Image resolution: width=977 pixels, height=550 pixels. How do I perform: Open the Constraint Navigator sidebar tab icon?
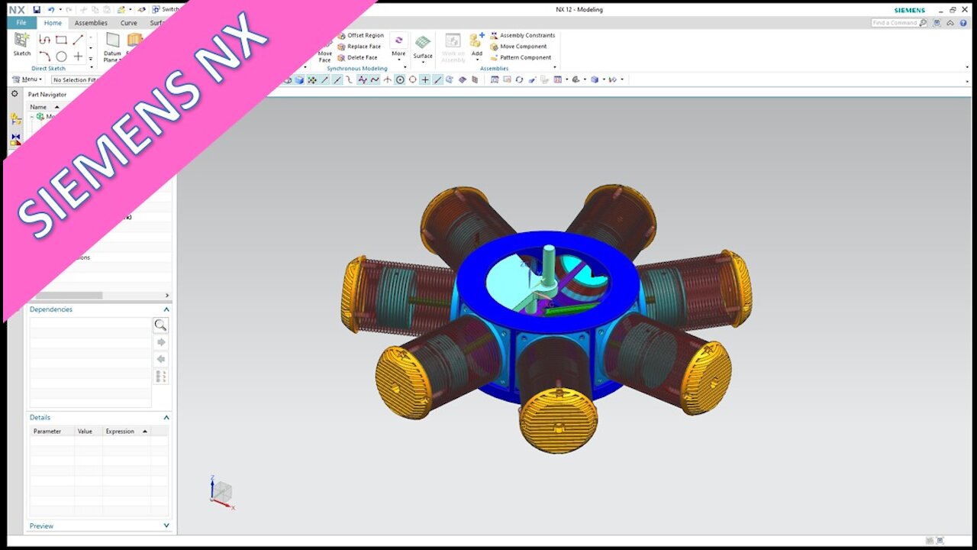[x=15, y=139]
